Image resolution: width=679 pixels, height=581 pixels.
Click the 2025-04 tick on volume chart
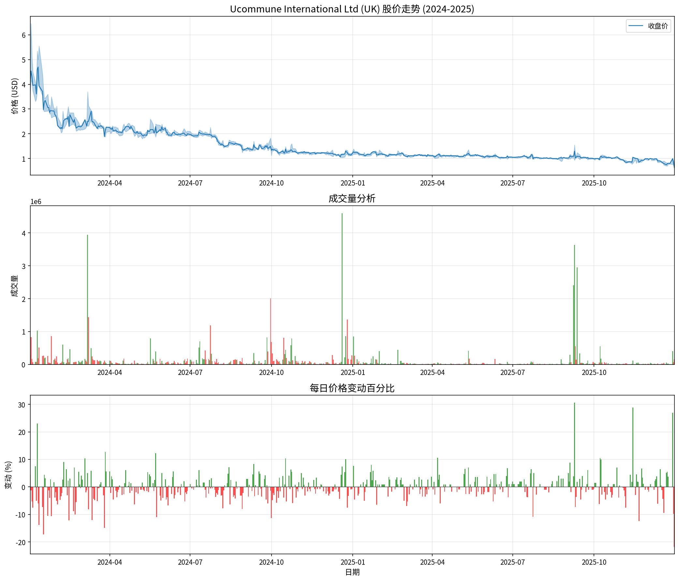point(432,373)
